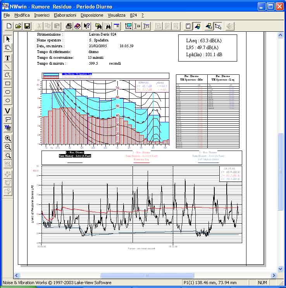Click the vertical scrollbar thumb
286x288 pixels.
pyautogui.click(x=280, y=171)
